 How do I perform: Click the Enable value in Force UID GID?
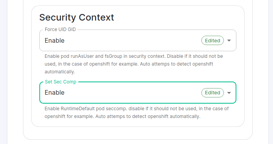(55, 40)
